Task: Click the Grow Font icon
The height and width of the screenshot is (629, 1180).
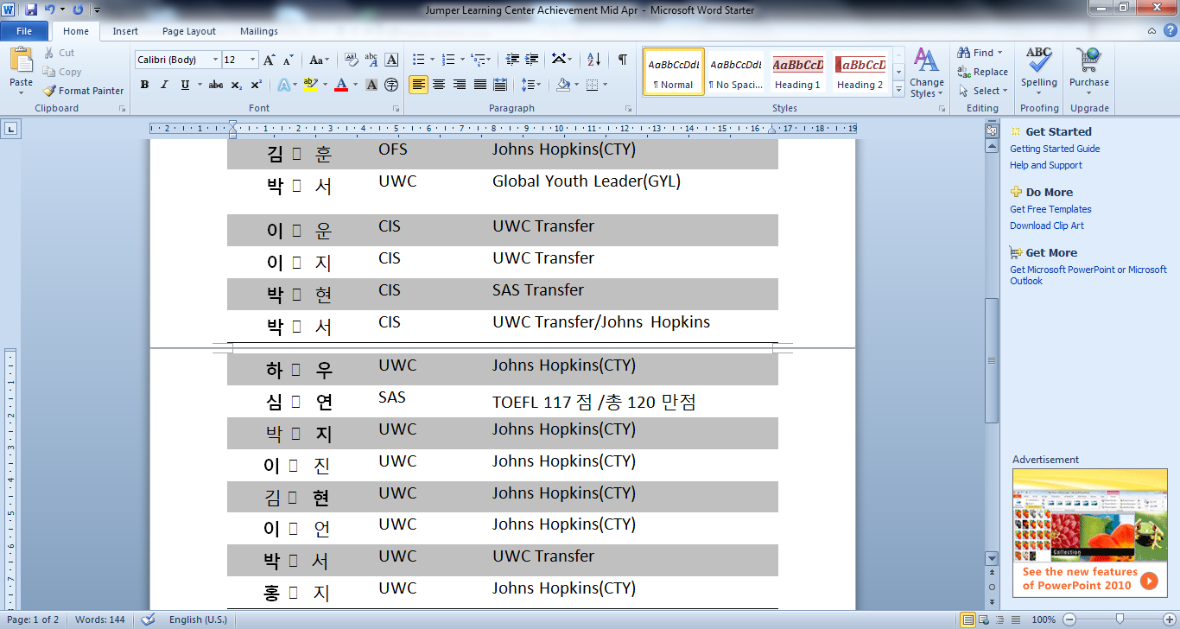Action: click(x=269, y=60)
